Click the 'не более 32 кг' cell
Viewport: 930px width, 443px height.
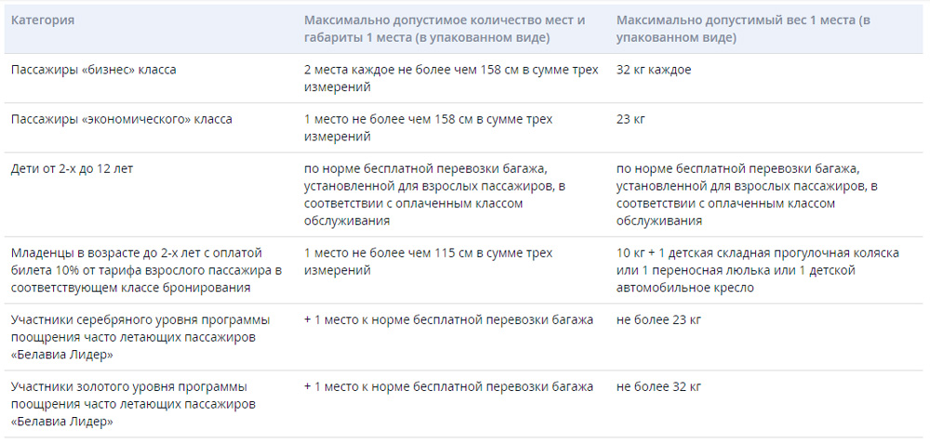click(x=658, y=387)
